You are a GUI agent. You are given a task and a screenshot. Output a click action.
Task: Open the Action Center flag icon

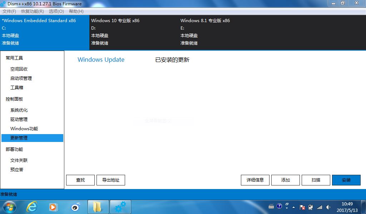coord(302,207)
